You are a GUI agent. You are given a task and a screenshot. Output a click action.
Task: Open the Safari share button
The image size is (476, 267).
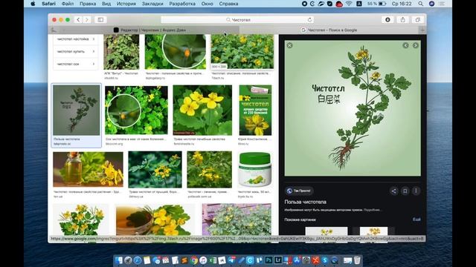pos(403,20)
